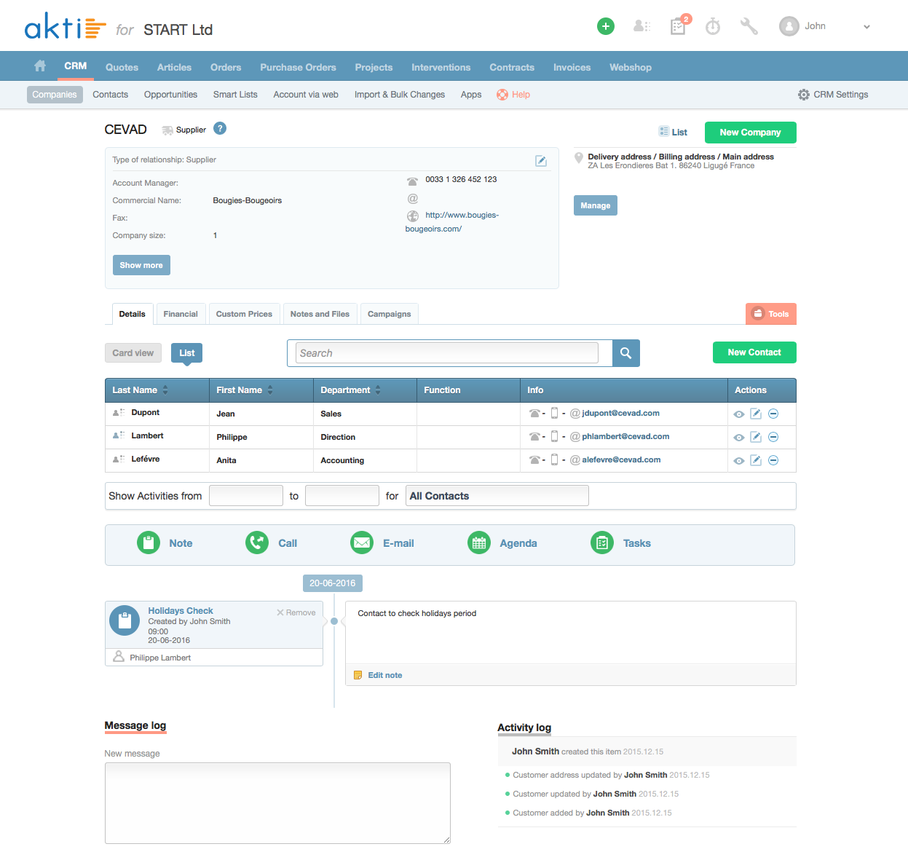Sort by Last Name column arrows
908x852 pixels.
(166, 390)
